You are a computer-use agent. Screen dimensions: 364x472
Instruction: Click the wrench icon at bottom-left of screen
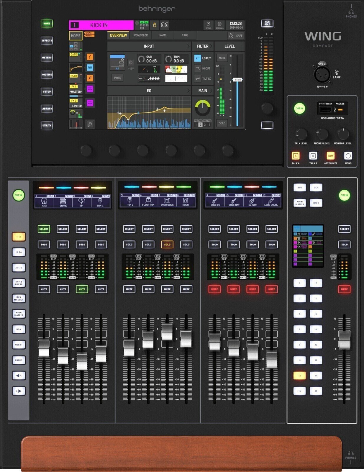[90, 124]
